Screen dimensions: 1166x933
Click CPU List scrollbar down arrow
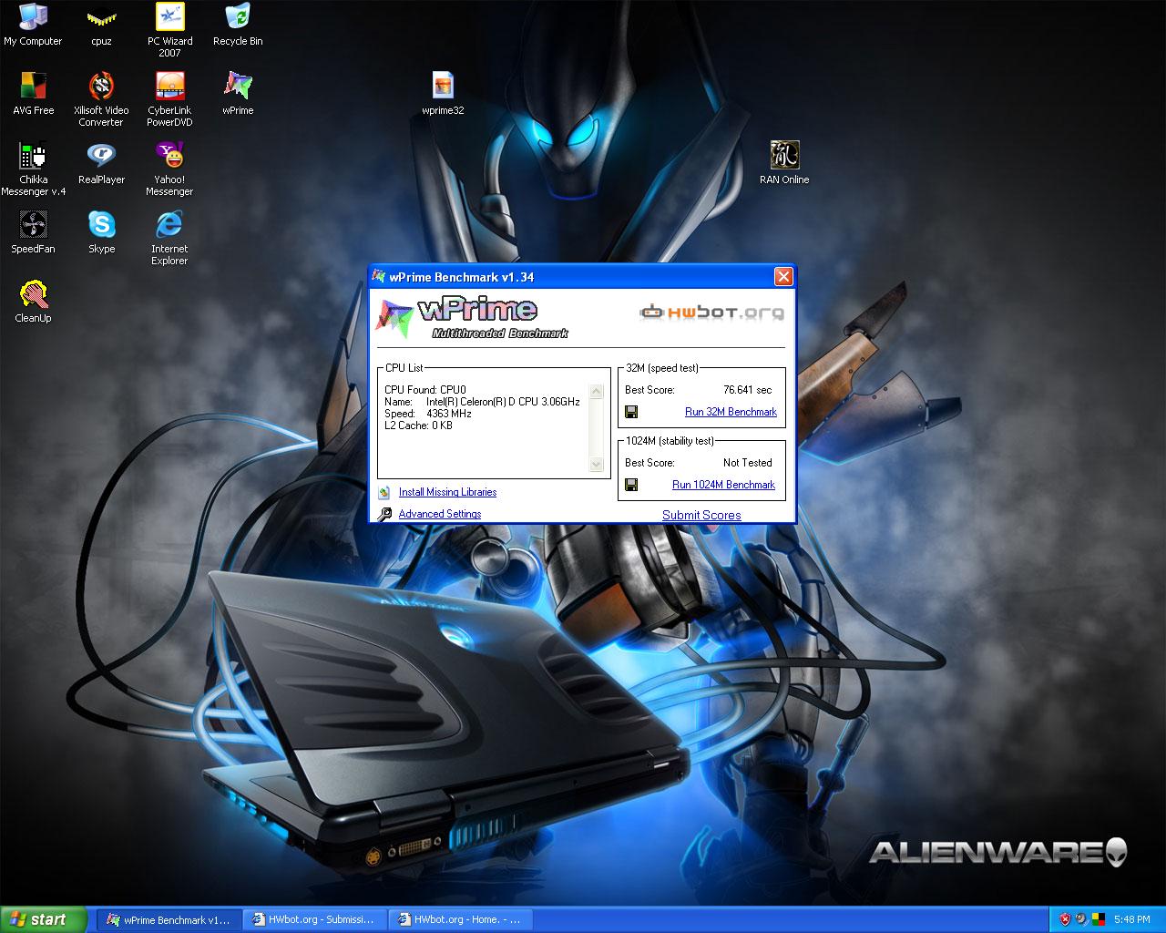[x=597, y=465]
